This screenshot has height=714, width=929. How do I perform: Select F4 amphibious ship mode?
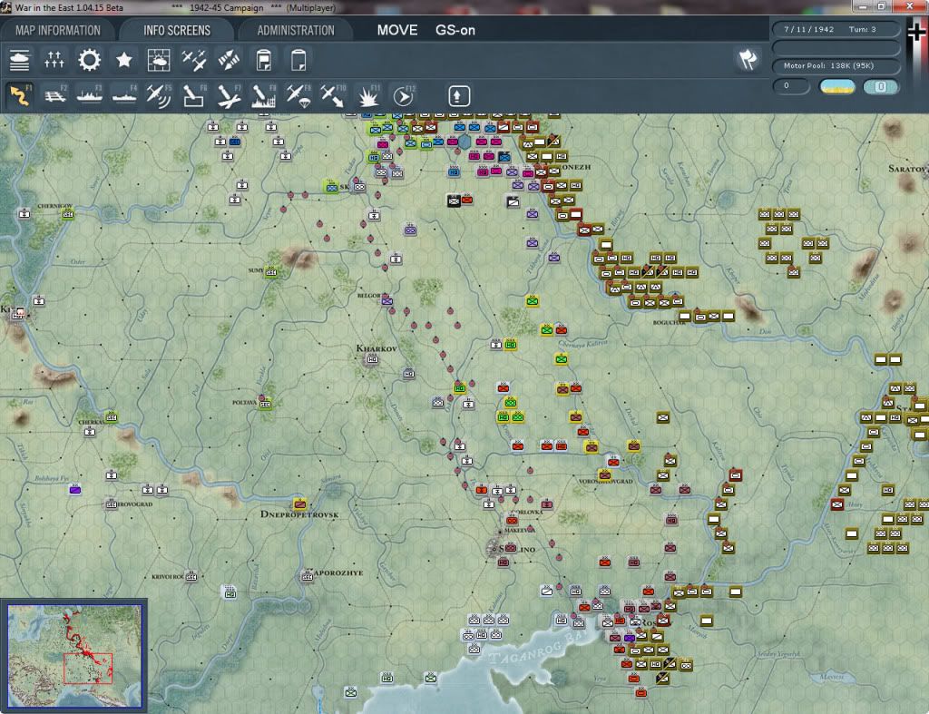[x=124, y=95]
